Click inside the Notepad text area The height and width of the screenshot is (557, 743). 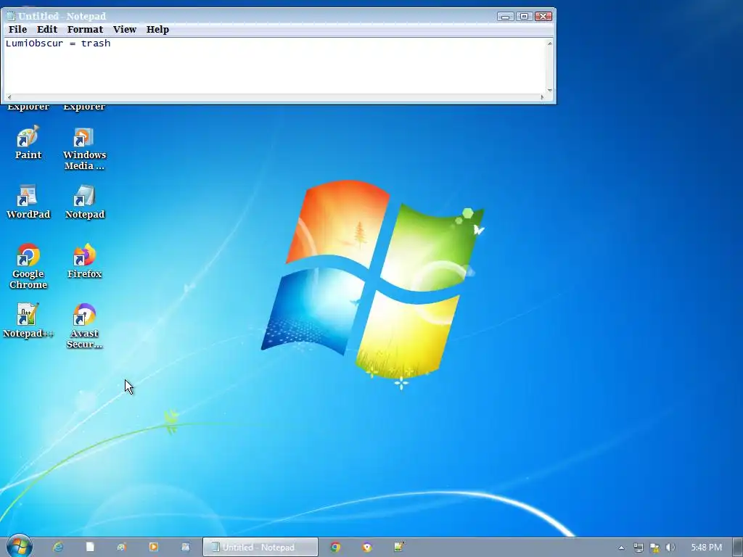tap(275, 66)
